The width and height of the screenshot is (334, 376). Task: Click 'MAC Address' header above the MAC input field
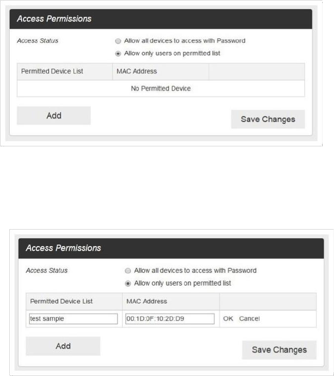pos(146,302)
